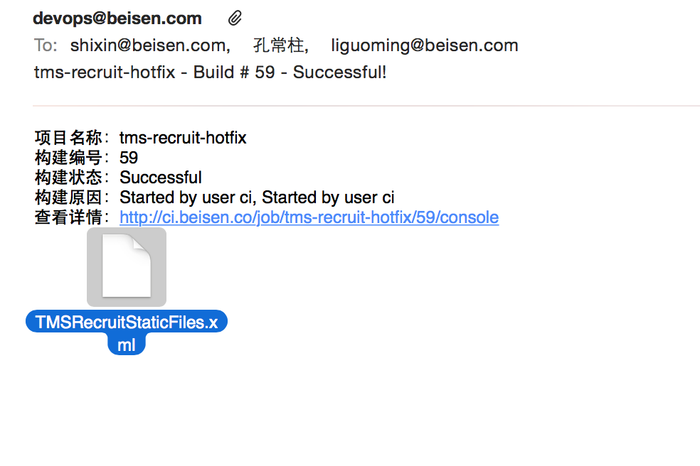Image resolution: width=700 pixels, height=466 pixels.
Task: Select recipient 孔常柱
Action: (280, 45)
